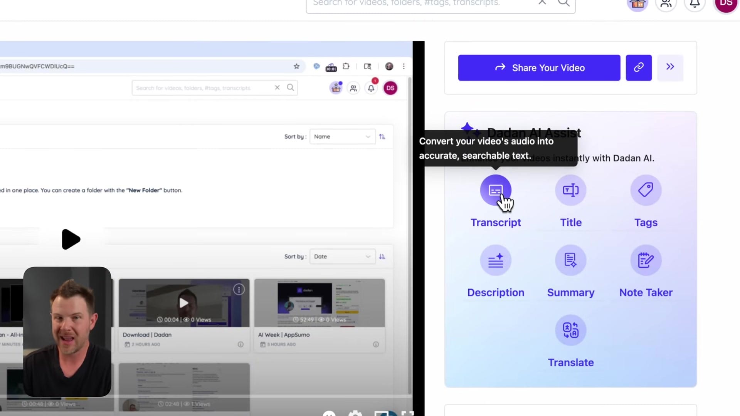Open Sort by Name dropdown in recording

pos(342,137)
